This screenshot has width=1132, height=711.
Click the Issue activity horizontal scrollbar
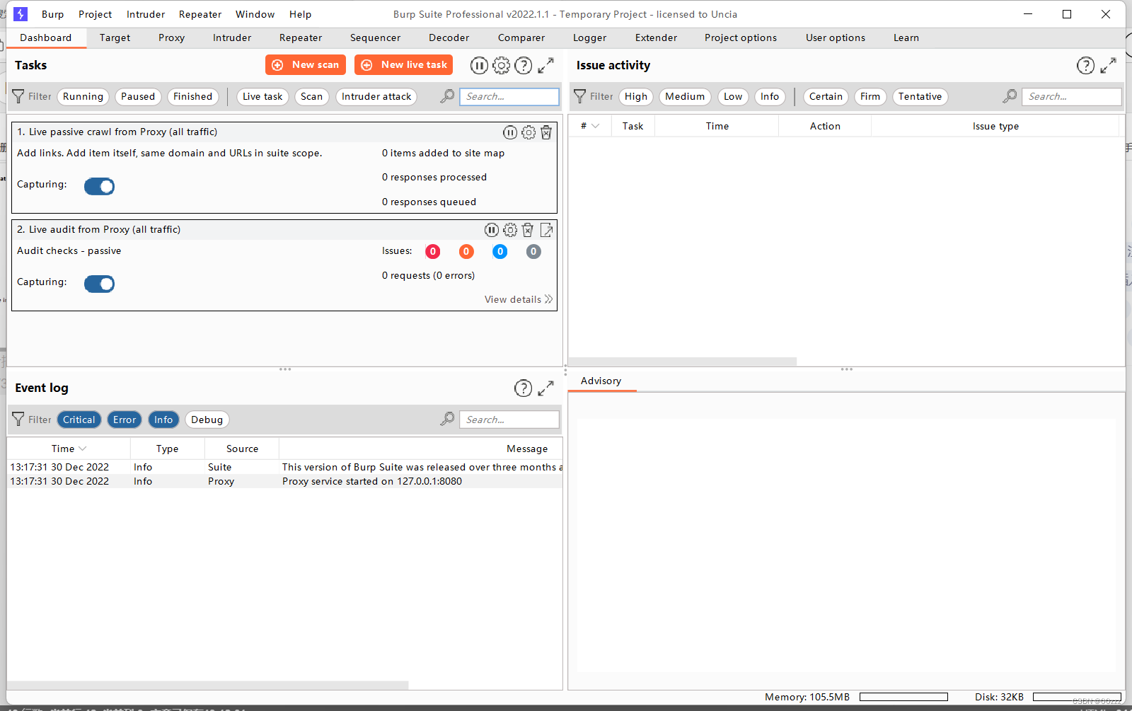[683, 362]
